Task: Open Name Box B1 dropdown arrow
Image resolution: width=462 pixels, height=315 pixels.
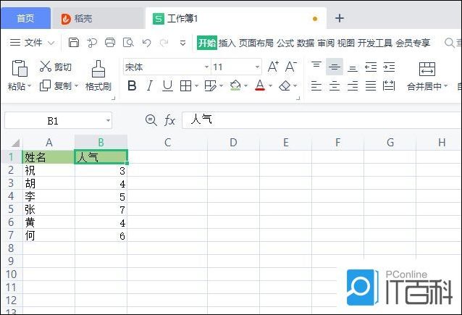Action: pos(108,120)
